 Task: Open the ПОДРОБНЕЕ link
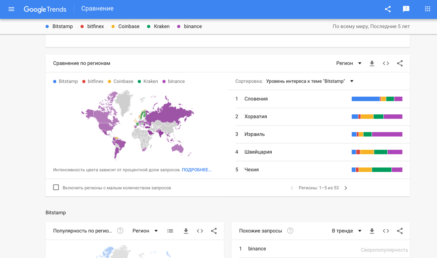[197, 170]
